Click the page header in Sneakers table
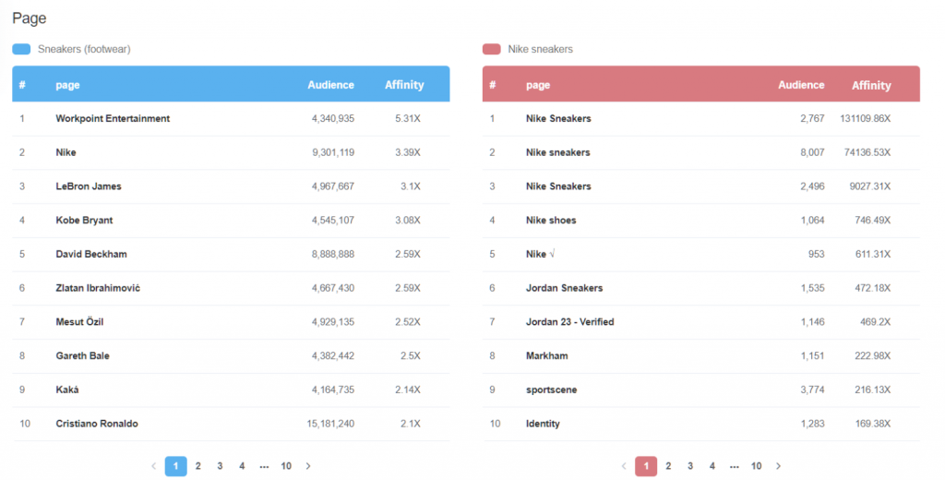Screen dimensions: 945x480 tap(67, 85)
